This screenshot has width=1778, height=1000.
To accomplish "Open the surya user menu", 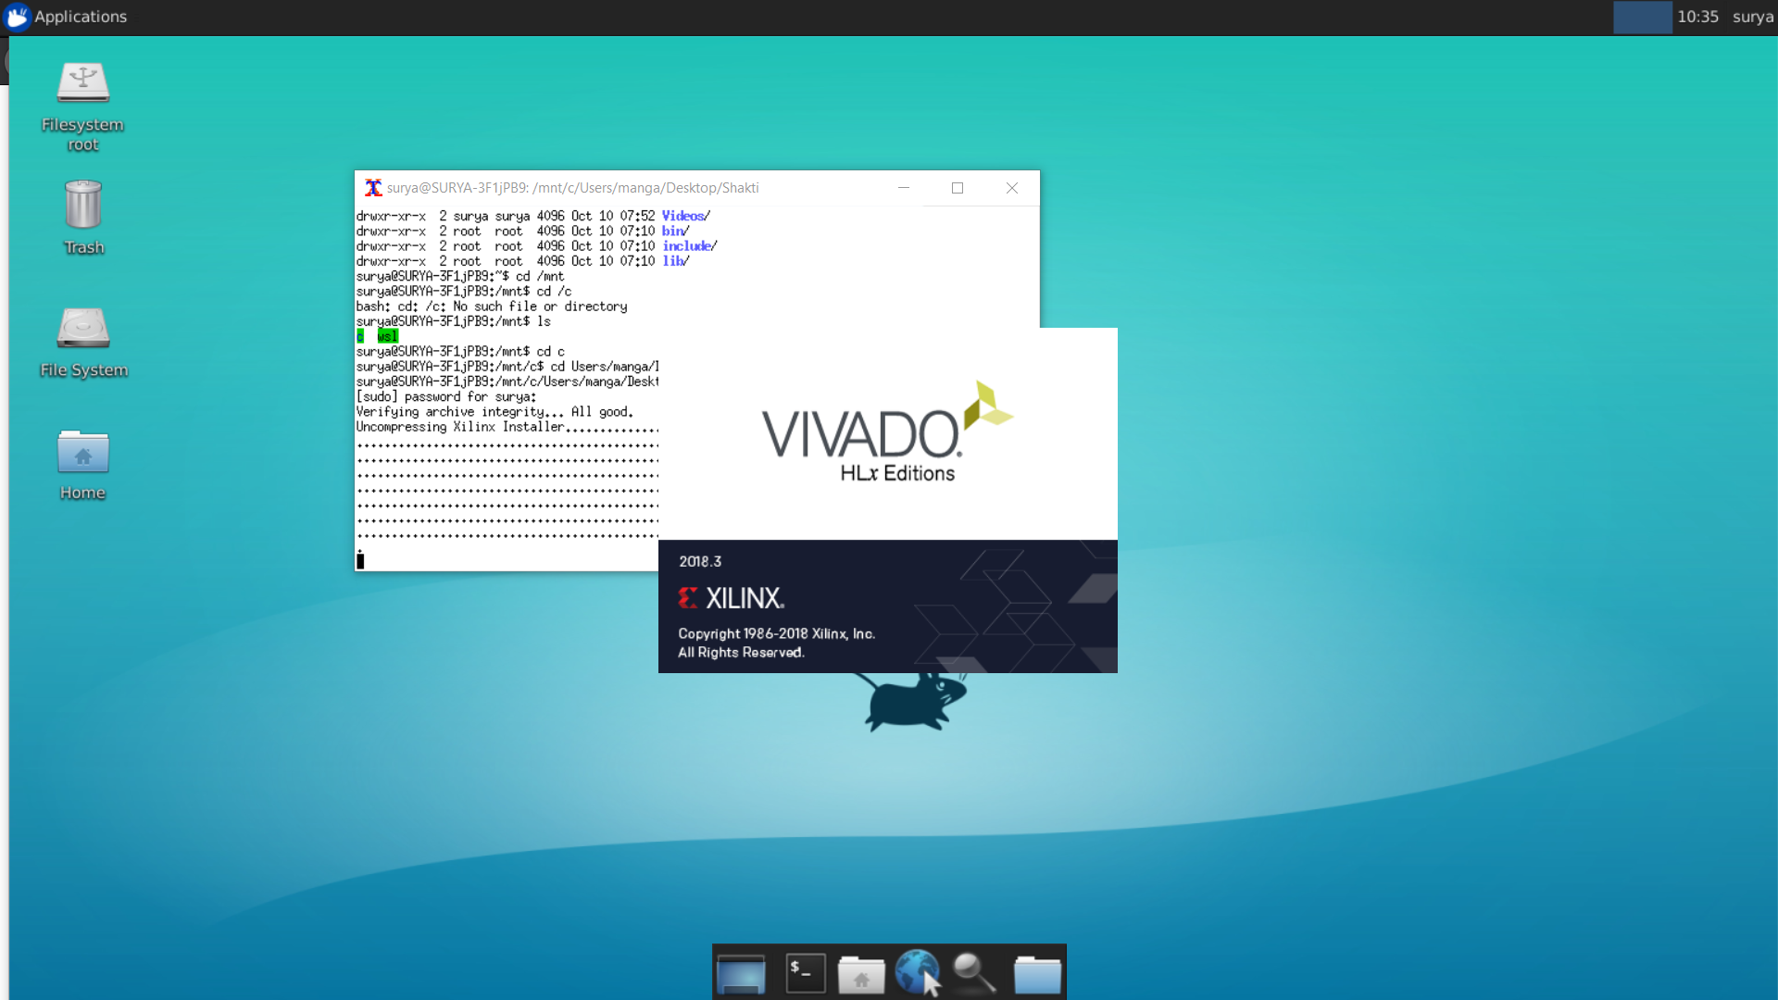I will (x=1753, y=17).
